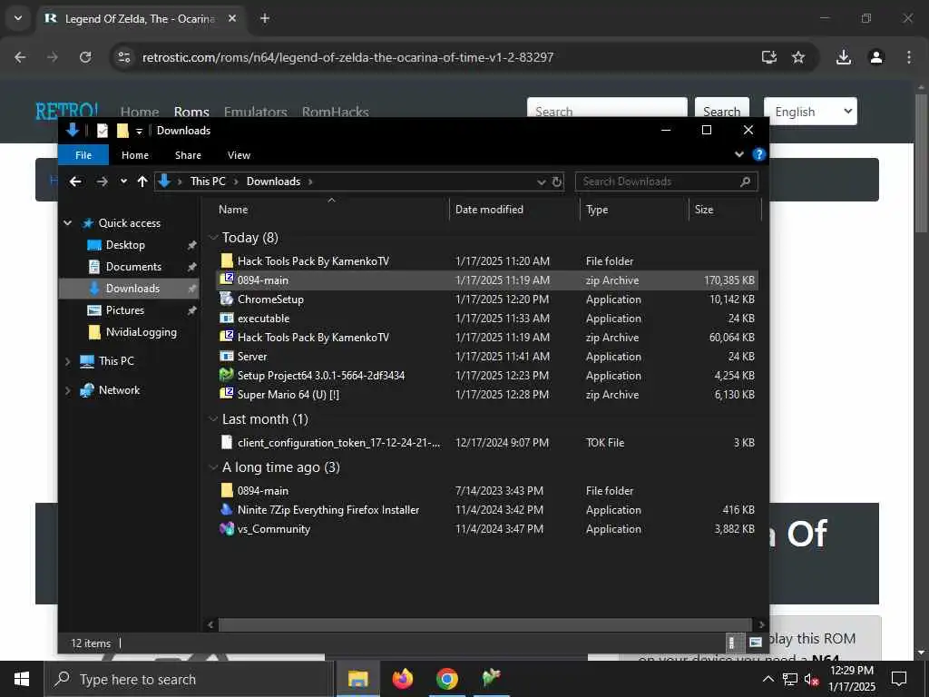929x697 pixels.
Task: Sort by Size column header
Action: [704, 210]
